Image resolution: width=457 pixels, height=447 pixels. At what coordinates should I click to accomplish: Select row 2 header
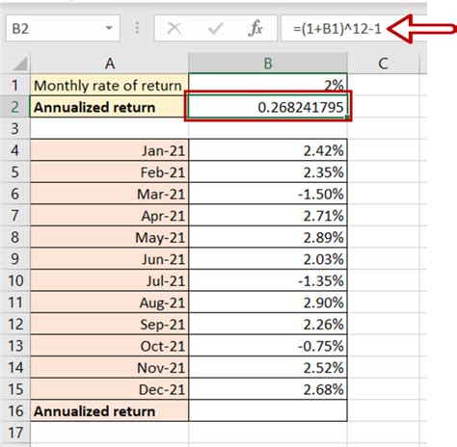15,107
